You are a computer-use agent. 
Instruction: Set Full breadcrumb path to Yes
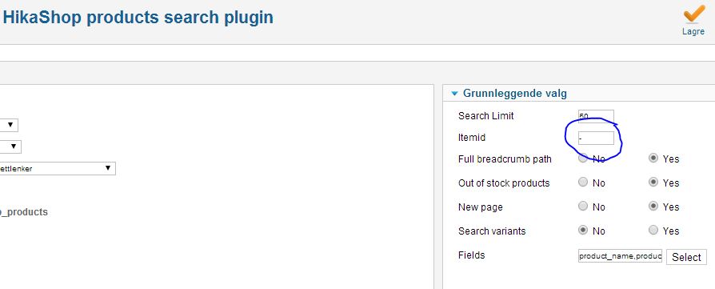[653, 159]
